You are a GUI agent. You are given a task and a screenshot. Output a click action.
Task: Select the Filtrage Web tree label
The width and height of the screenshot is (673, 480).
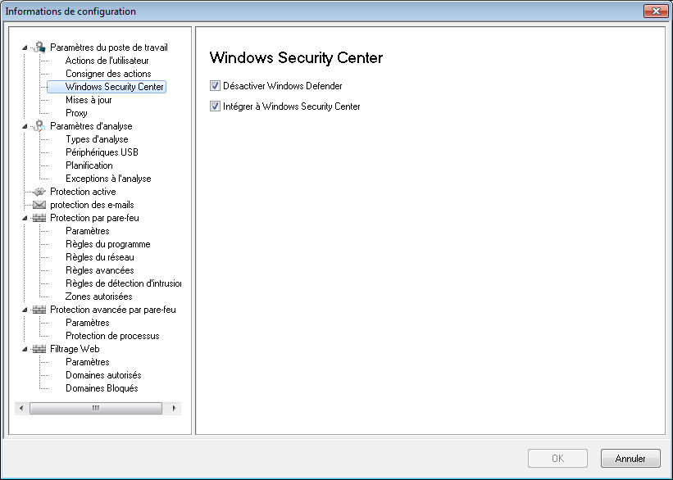(75, 349)
